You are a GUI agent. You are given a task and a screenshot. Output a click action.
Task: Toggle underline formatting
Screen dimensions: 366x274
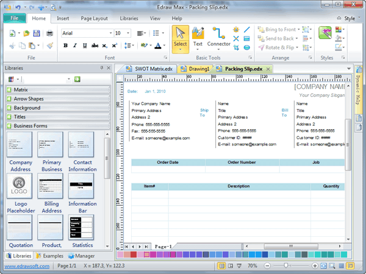click(85, 45)
